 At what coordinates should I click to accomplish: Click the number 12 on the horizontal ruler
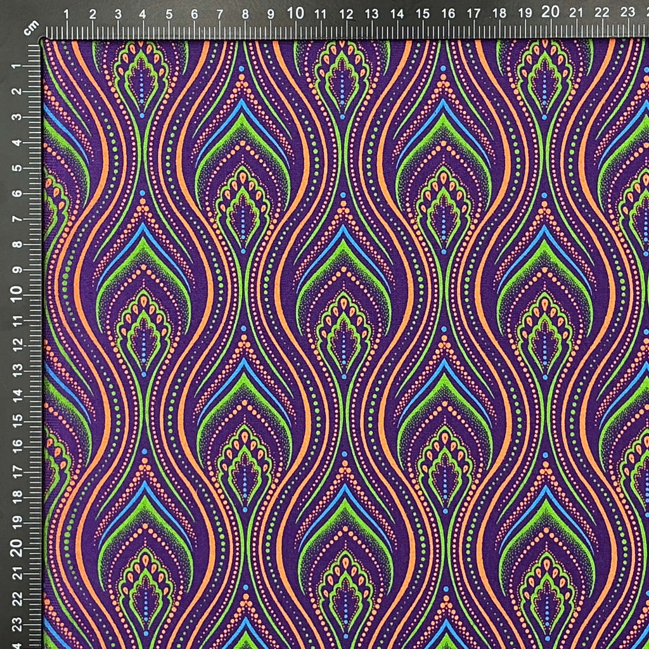click(x=346, y=14)
